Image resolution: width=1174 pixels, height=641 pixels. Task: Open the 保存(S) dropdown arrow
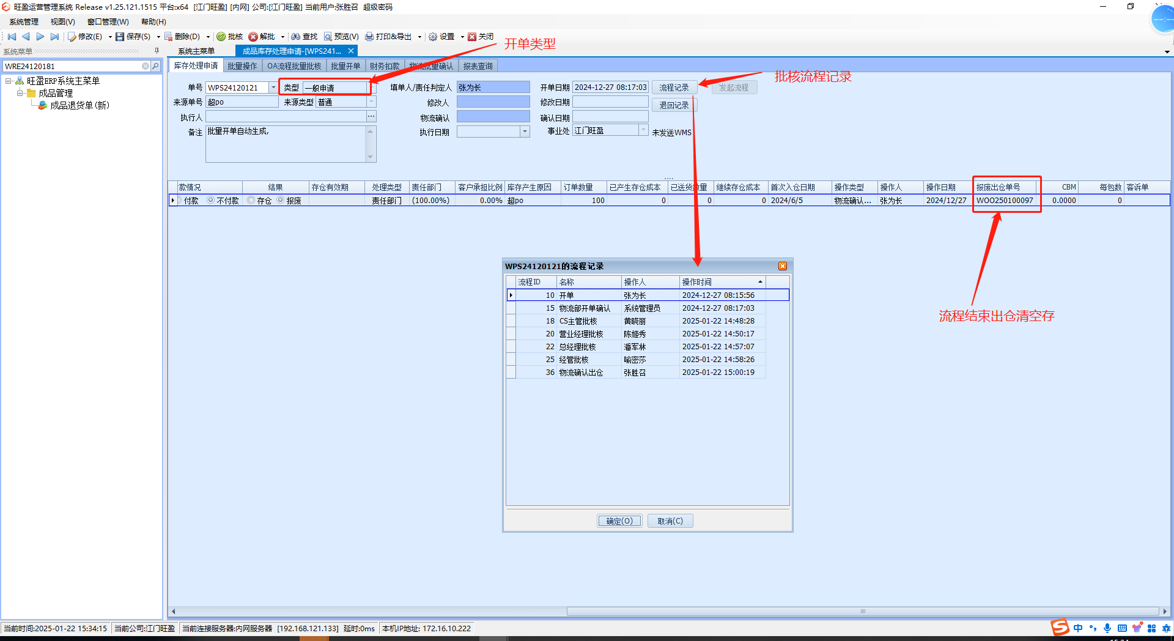(x=158, y=37)
